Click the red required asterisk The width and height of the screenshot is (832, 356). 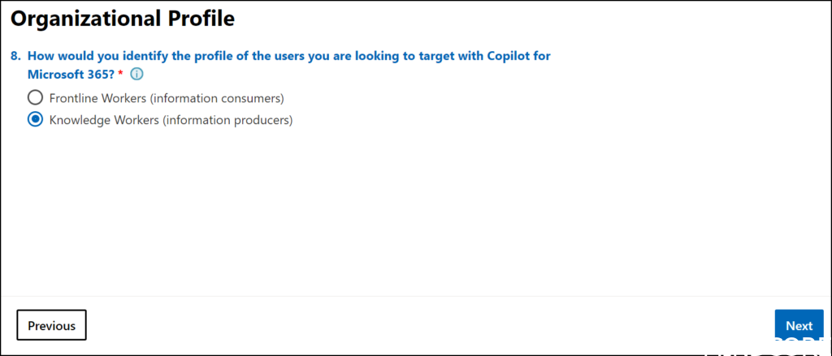pos(120,75)
